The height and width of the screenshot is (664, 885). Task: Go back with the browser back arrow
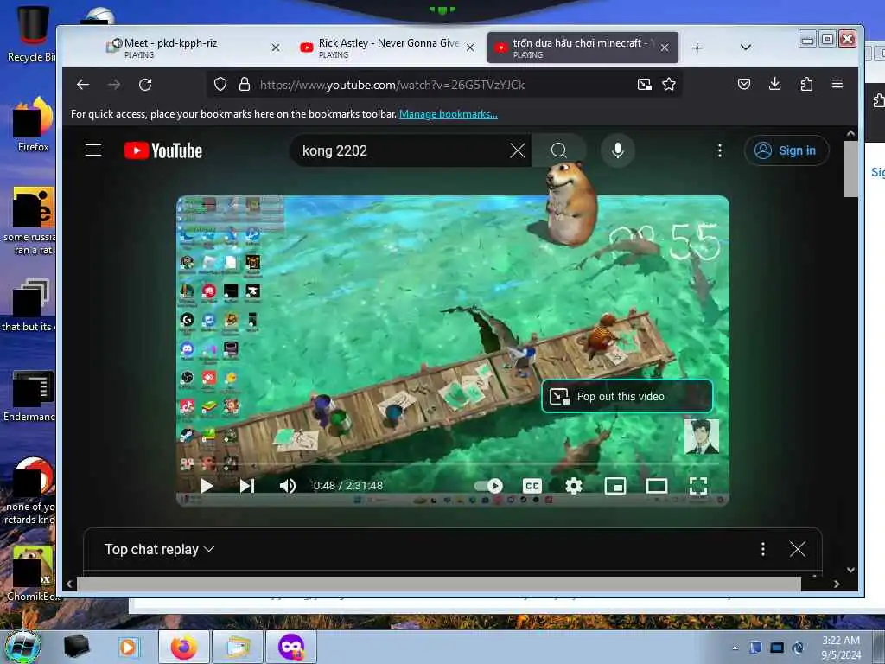(x=83, y=85)
